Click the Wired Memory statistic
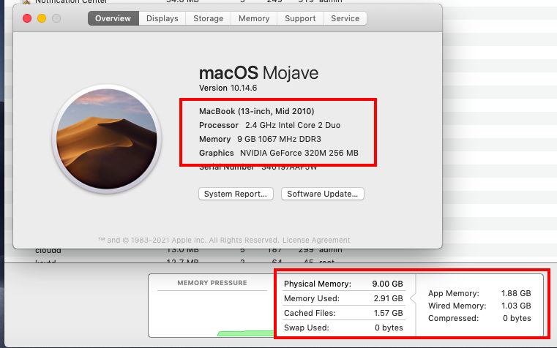Viewport: 557px width, 348px height. coord(479,306)
